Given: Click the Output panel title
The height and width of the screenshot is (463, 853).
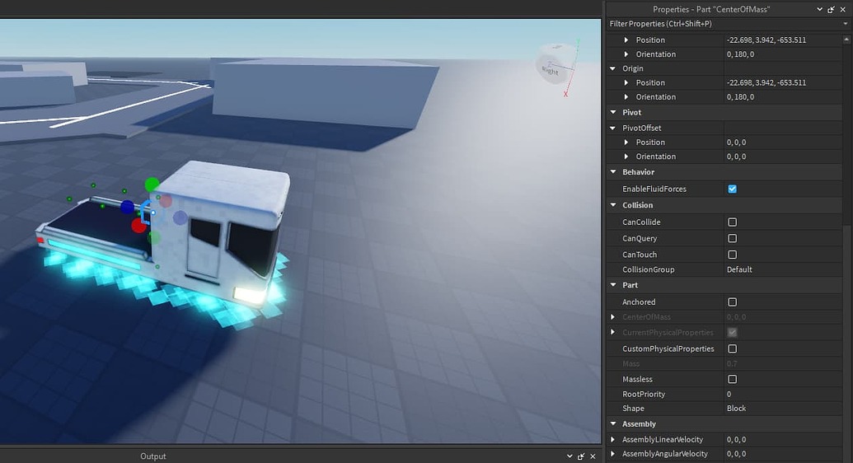Looking at the screenshot, I should [152, 456].
